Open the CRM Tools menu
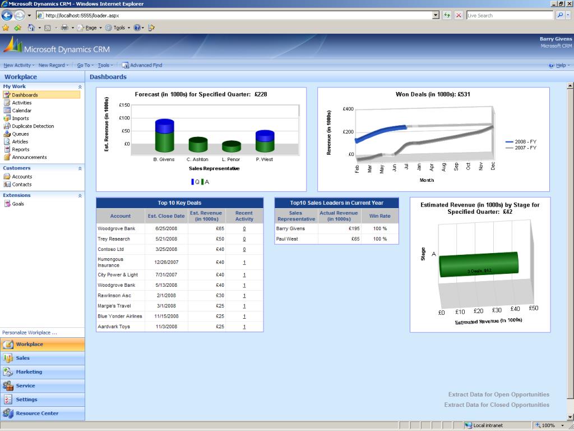 pyautogui.click(x=105, y=65)
